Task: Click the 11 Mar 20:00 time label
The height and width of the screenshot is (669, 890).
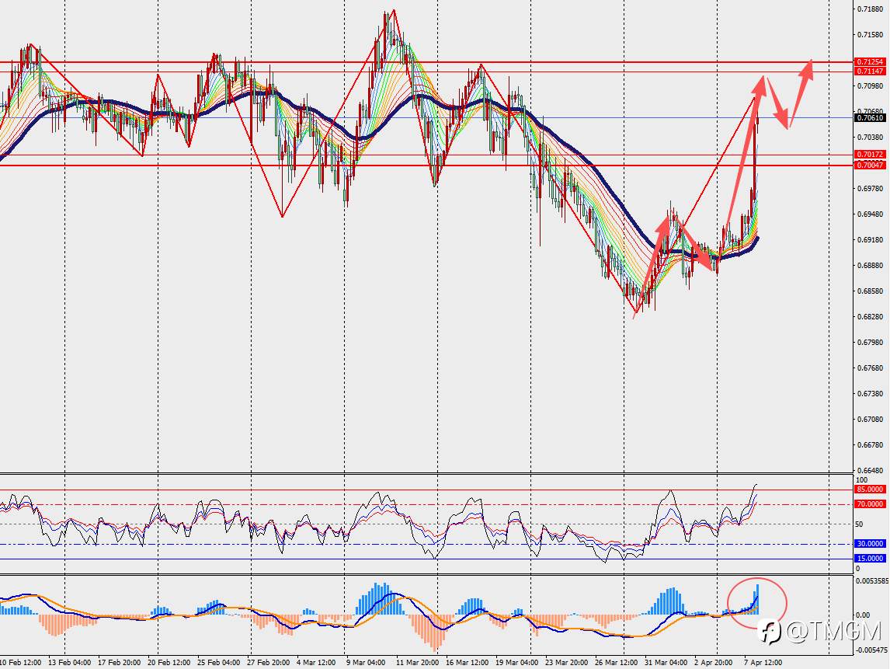Action: 417,663
